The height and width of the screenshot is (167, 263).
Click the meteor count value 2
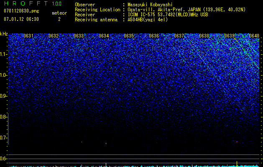click(x=59, y=19)
